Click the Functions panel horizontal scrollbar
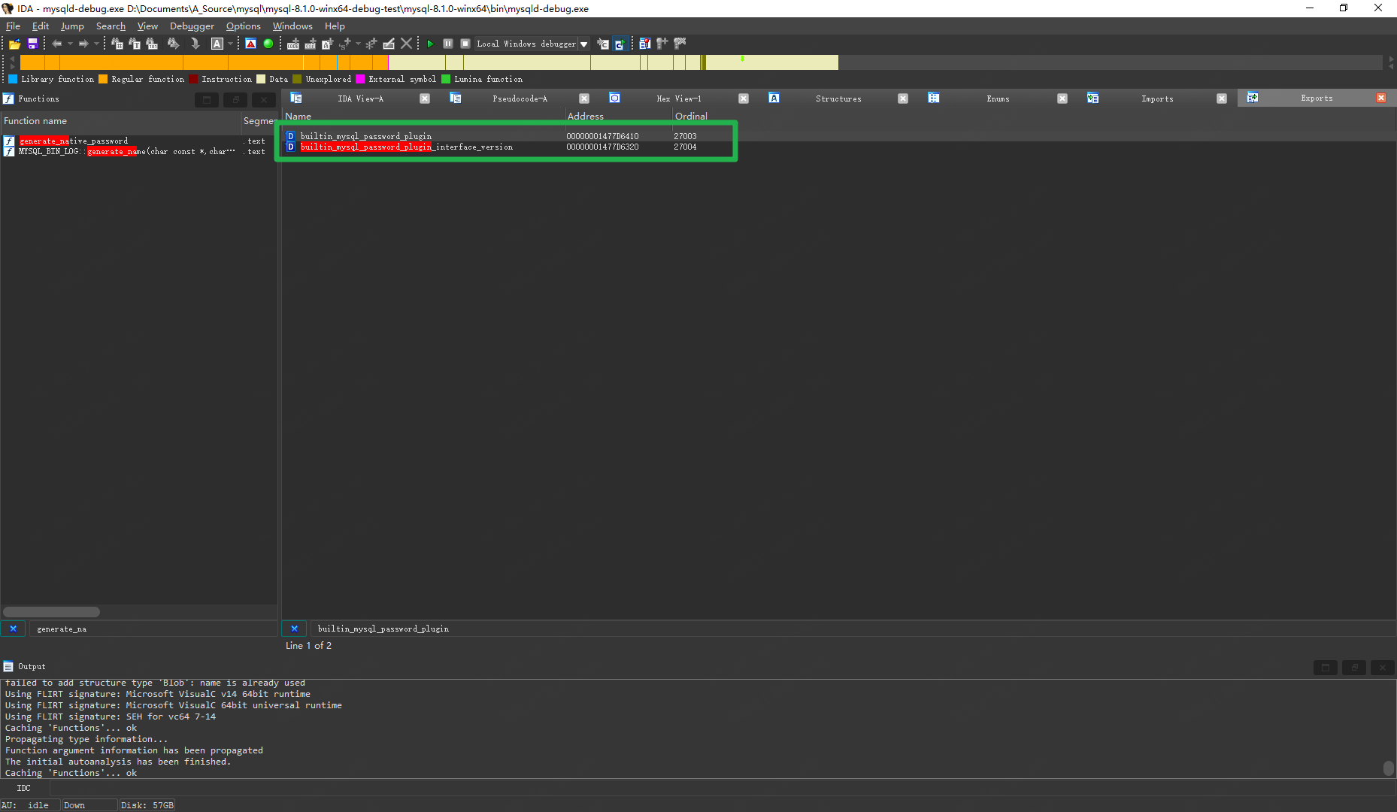 [x=51, y=612]
